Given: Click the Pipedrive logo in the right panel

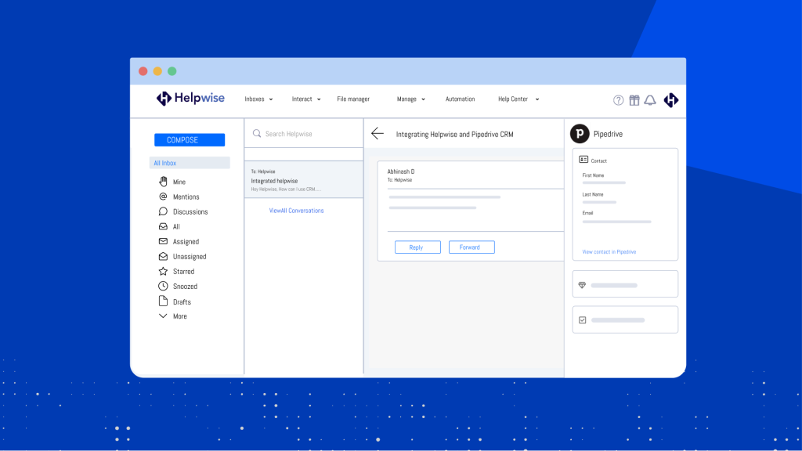Looking at the screenshot, I should 579,133.
